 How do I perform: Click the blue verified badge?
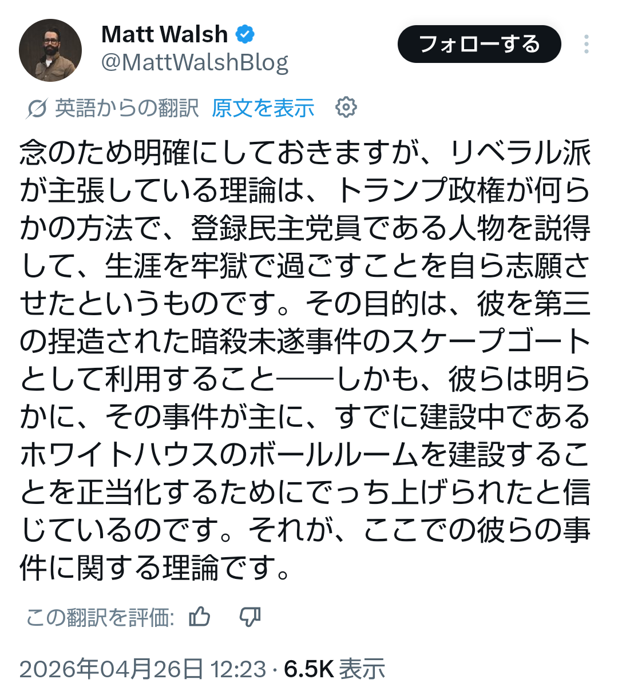[245, 34]
